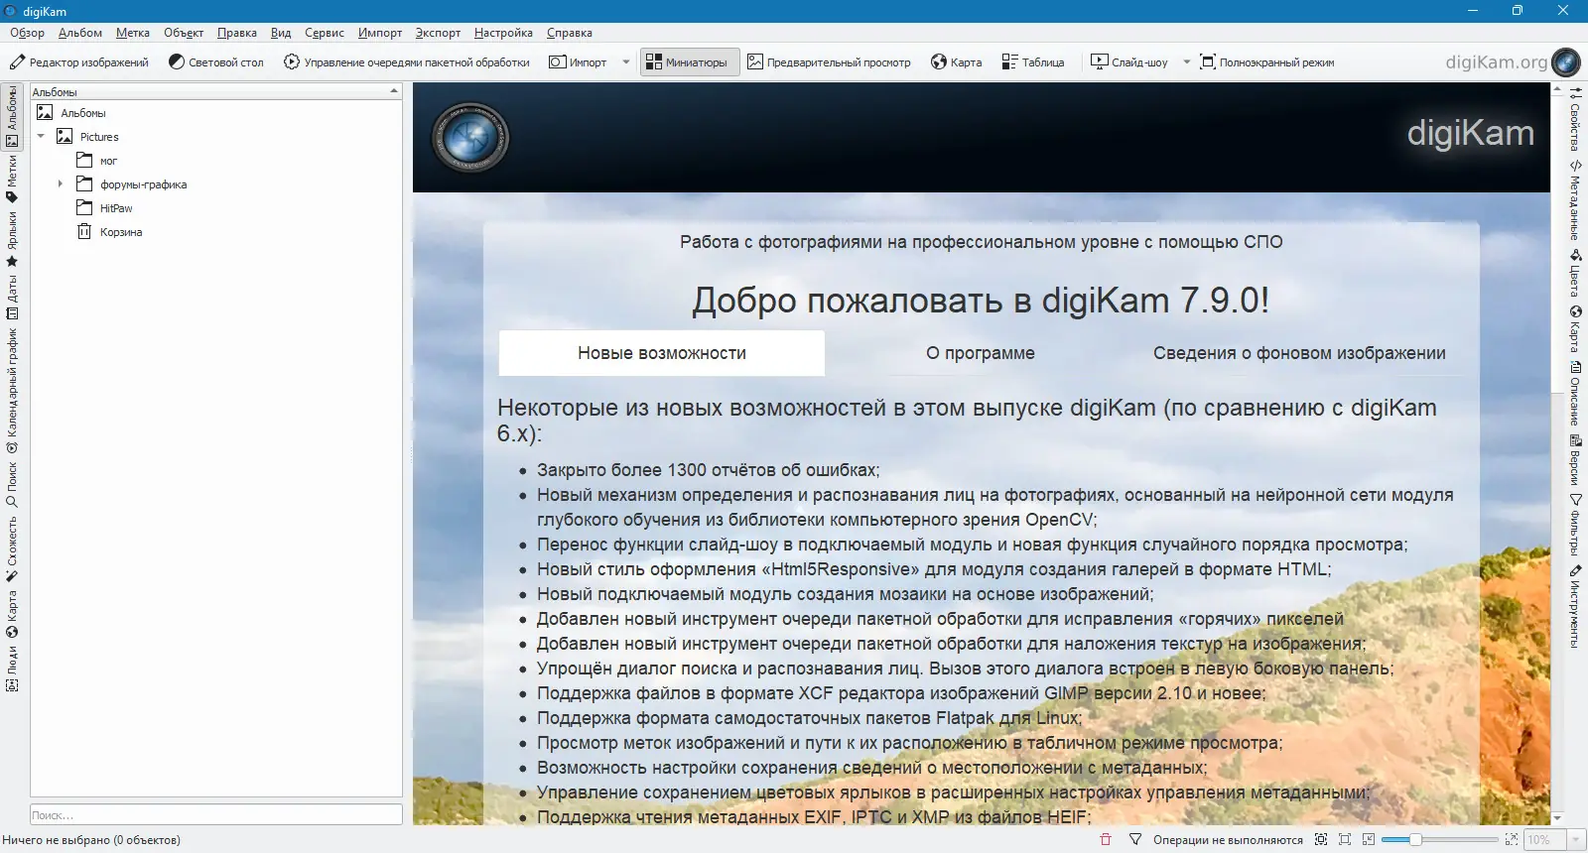Open the 10% zoom level dropdown

(x=1575, y=840)
